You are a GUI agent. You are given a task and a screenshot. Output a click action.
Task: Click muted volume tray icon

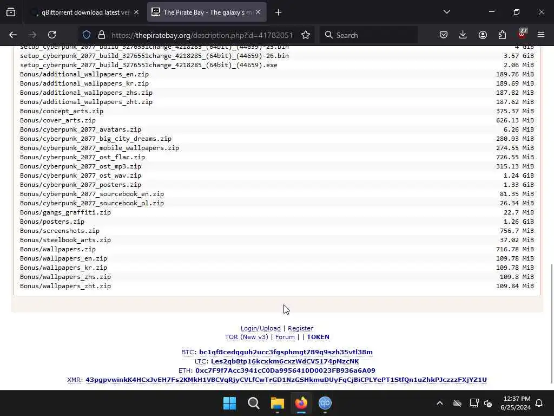tap(489, 403)
